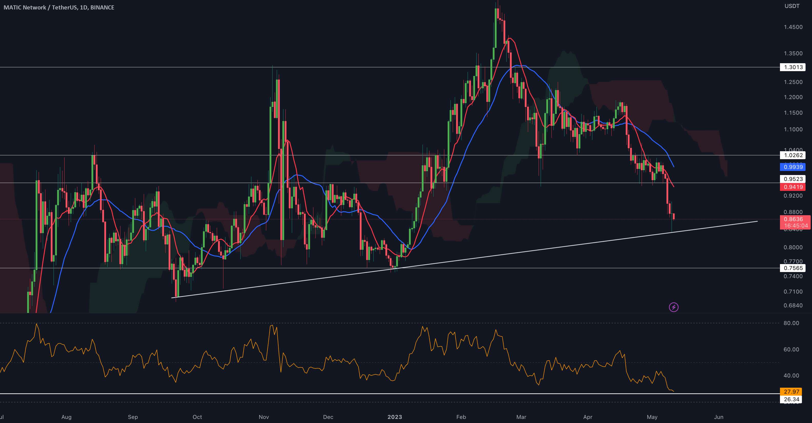Click the Jun label on time axis
This screenshot has height=423, width=812.
coord(719,417)
